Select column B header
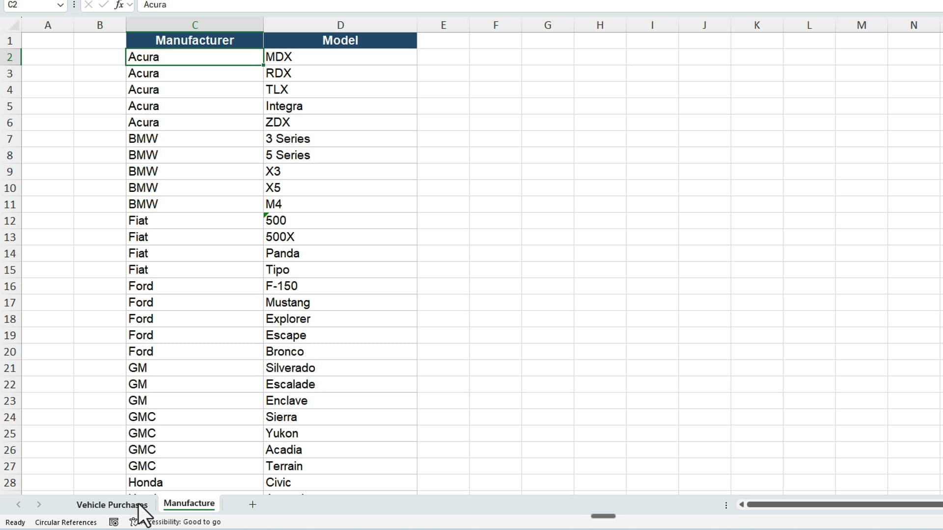The width and height of the screenshot is (943, 530). pos(100,25)
